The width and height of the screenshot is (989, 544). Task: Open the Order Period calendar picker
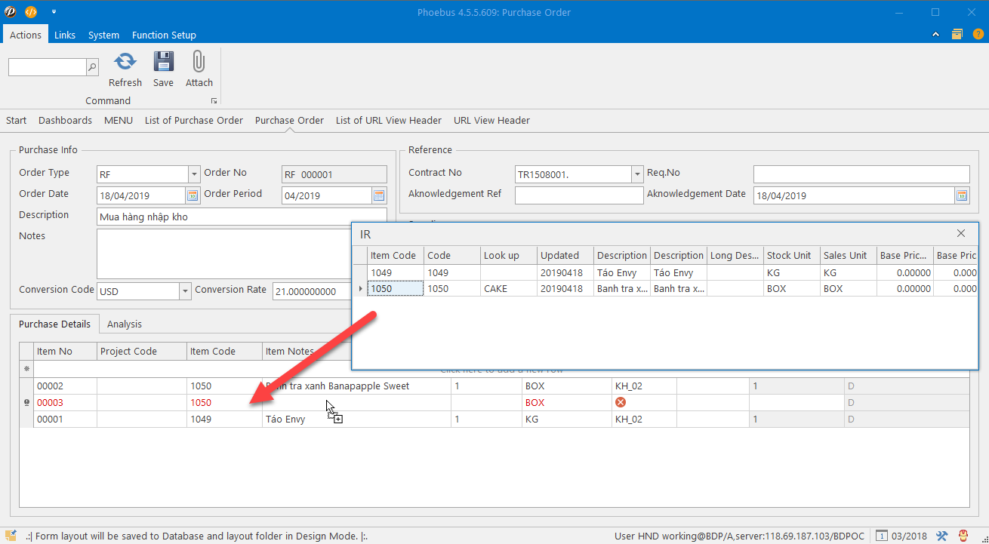[x=379, y=195]
